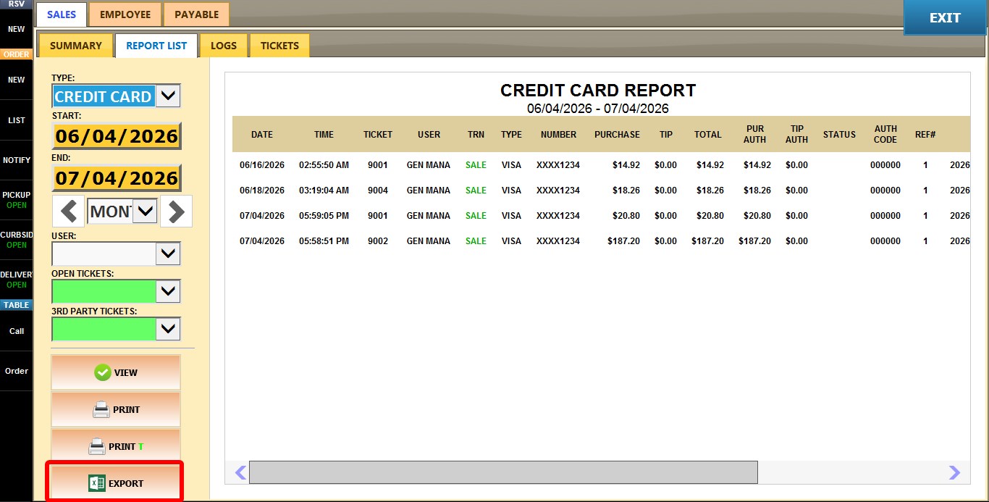Click the TOTAL column header
Image resolution: width=989 pixels, height=502 pixels.
tap(707, 134)
